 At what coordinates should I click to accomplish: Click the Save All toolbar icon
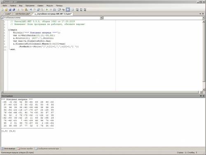tap(14, 10)
